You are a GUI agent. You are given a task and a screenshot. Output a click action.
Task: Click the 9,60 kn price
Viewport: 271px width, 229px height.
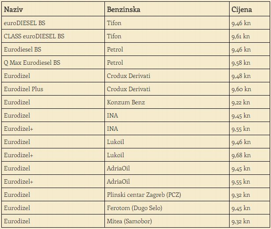[241, 89]
